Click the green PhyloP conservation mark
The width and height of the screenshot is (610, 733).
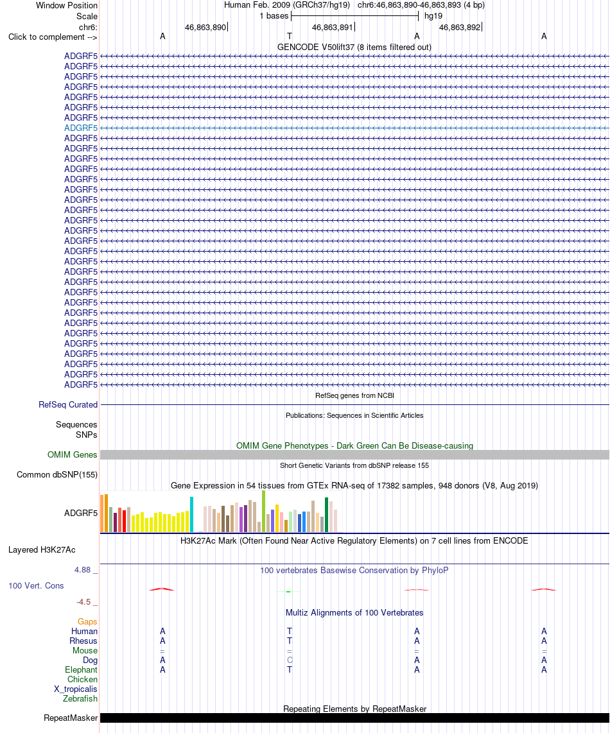pos(288,592)
